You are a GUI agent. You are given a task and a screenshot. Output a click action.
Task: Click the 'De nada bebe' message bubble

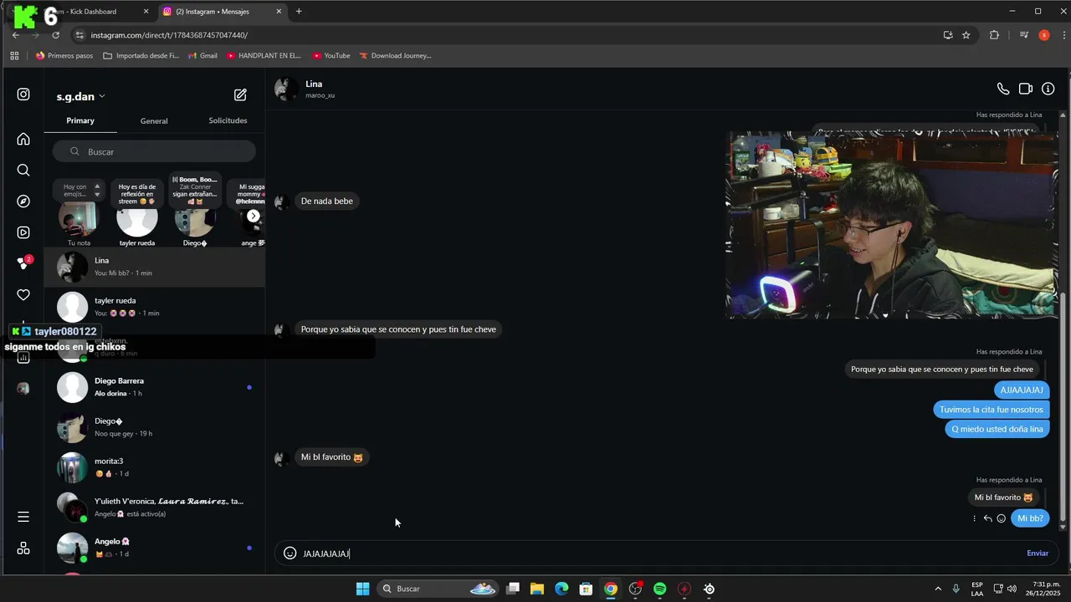pos(326,201)
